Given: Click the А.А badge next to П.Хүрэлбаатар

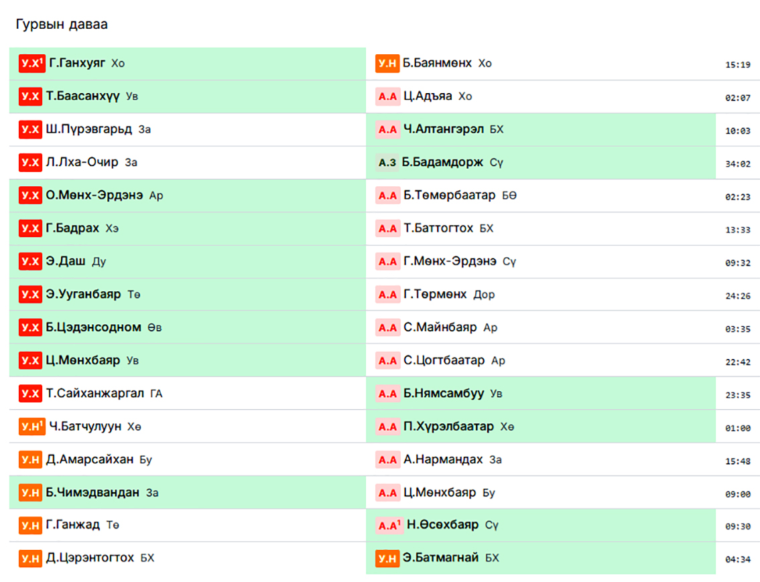Looking at the screenshot, I should pos(387,427).
